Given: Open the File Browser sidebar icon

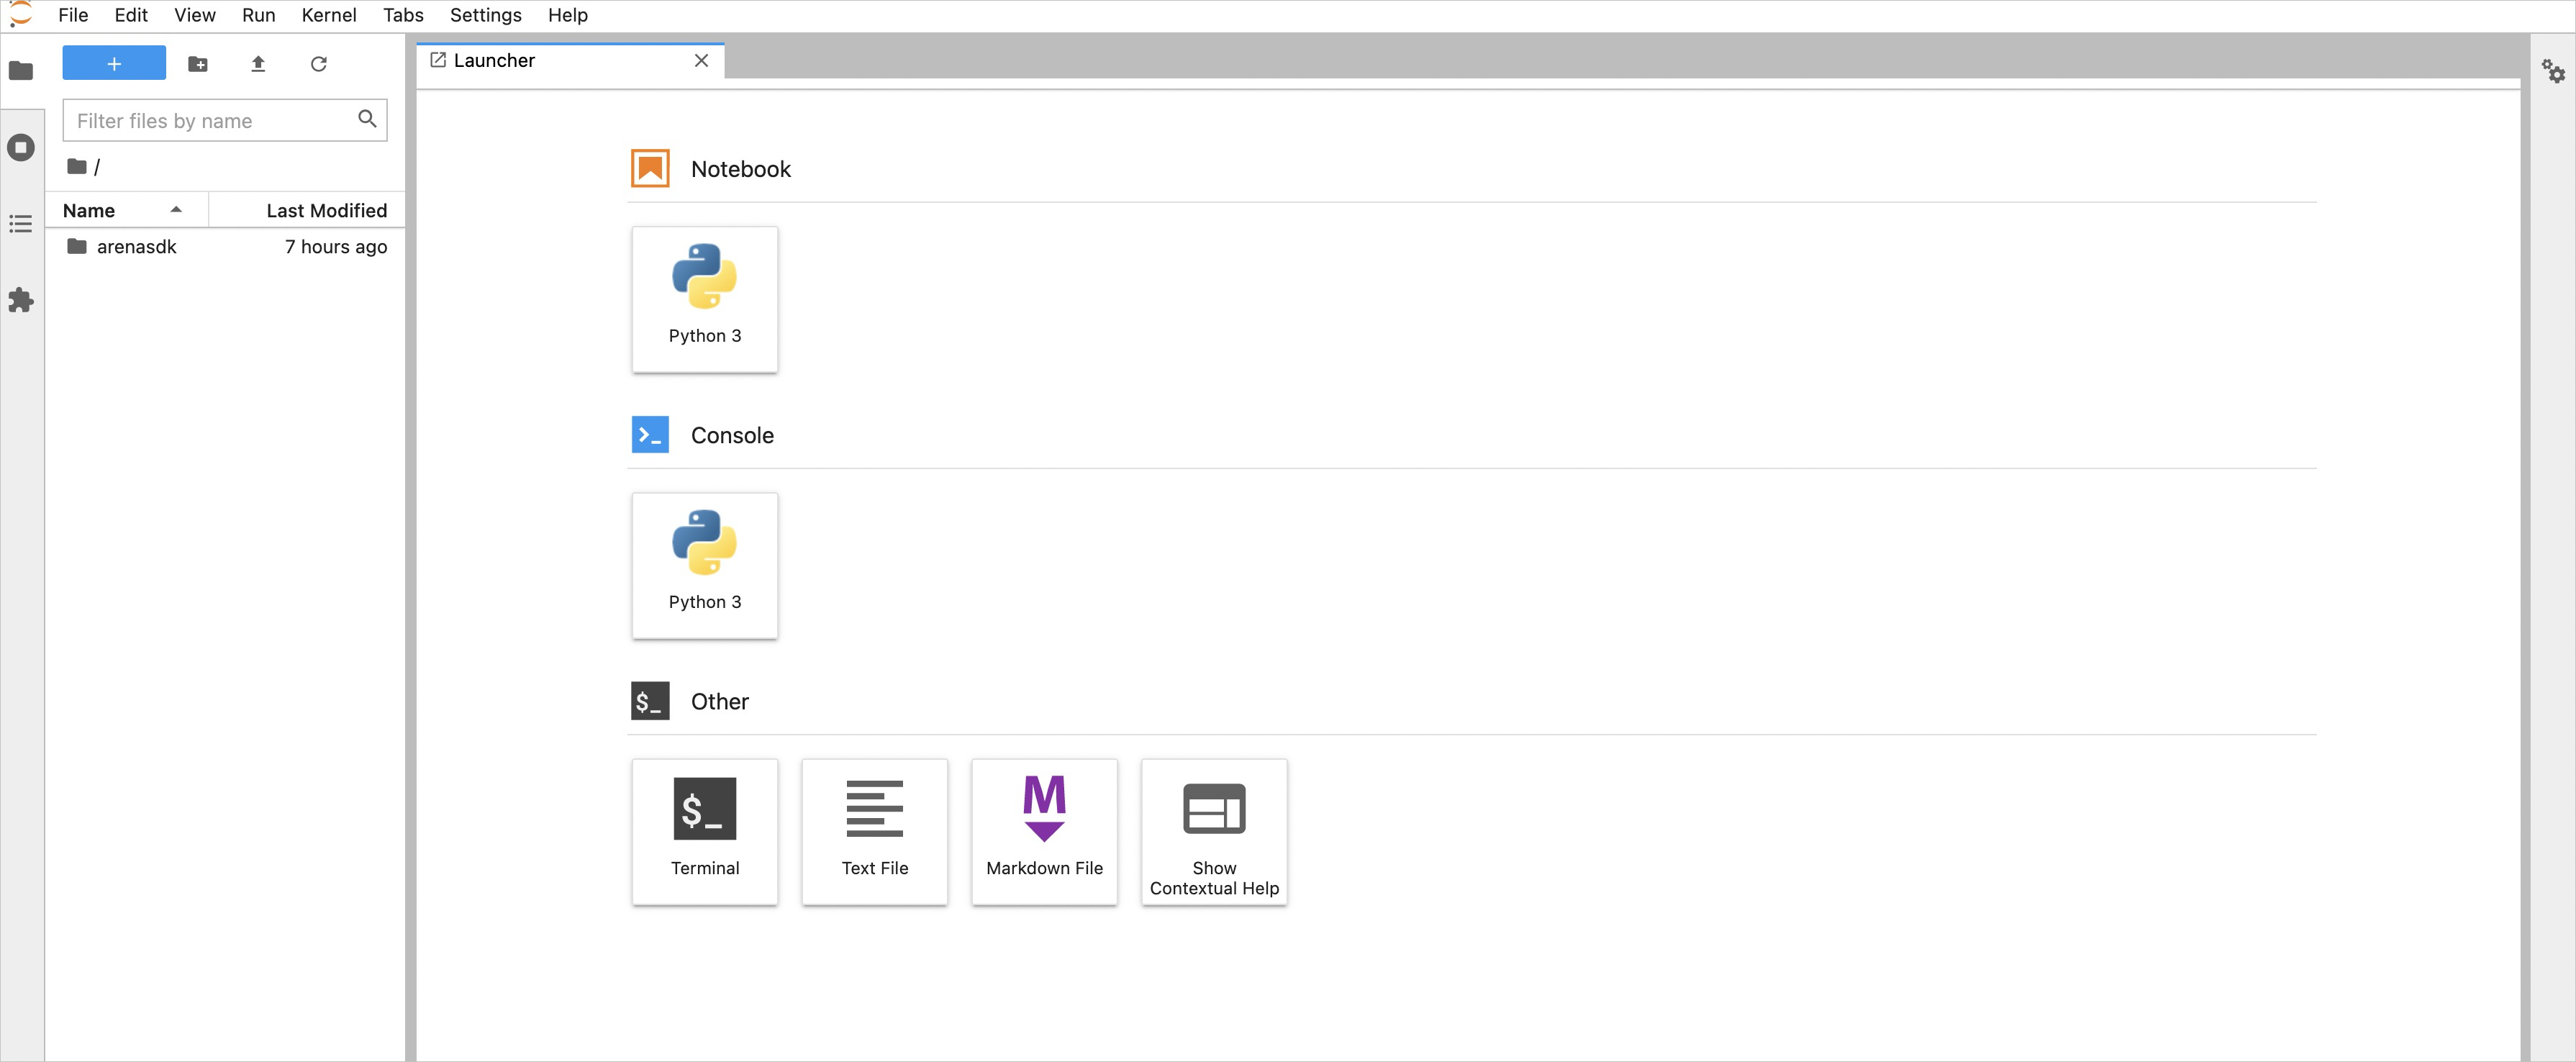Looking at the screenshot, I should point(21,70).
